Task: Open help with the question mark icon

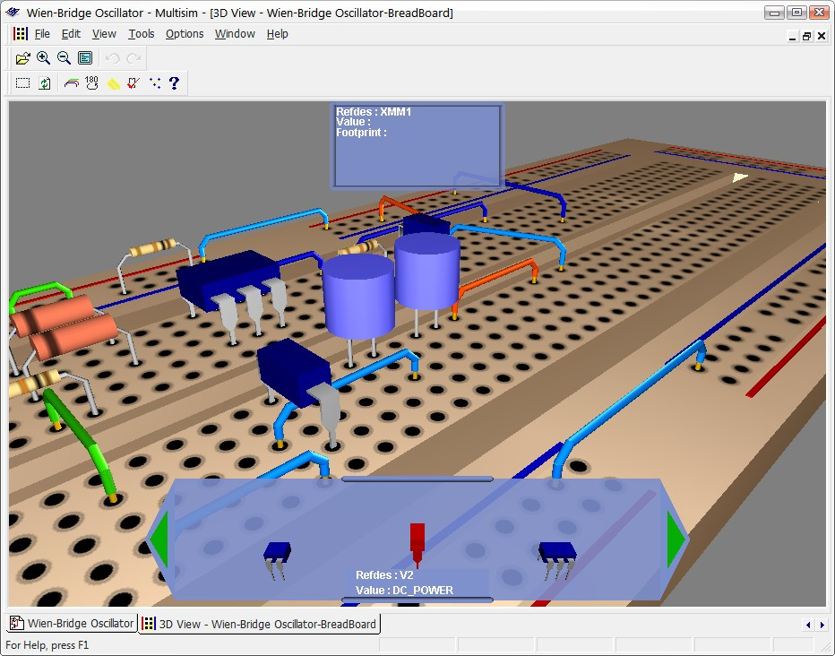Action: coord(174,82)
